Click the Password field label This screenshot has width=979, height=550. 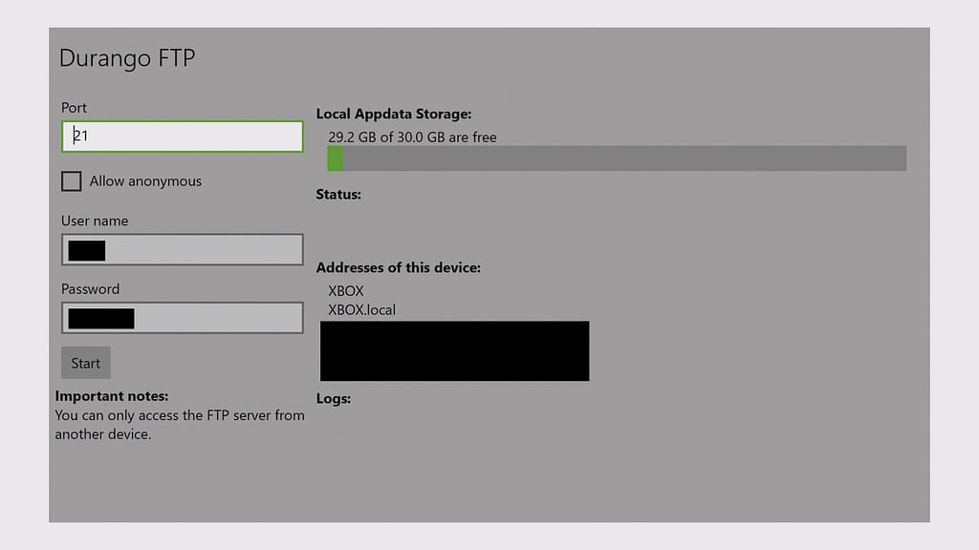point(90,288)
